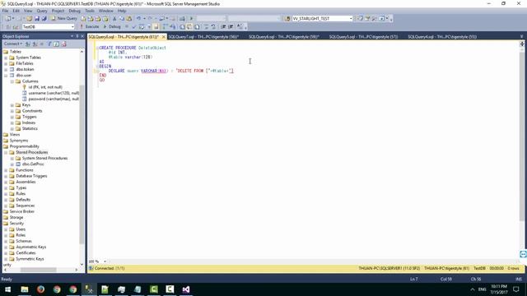This screenshot has width=527, height=296.
Task: Switch to the SQLQuery5.sql tab
Action: coord(363,36)
